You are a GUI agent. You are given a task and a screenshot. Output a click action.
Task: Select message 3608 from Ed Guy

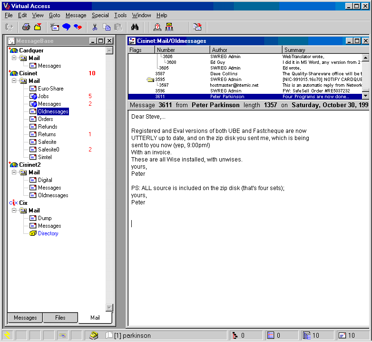[x=245, y=62]
